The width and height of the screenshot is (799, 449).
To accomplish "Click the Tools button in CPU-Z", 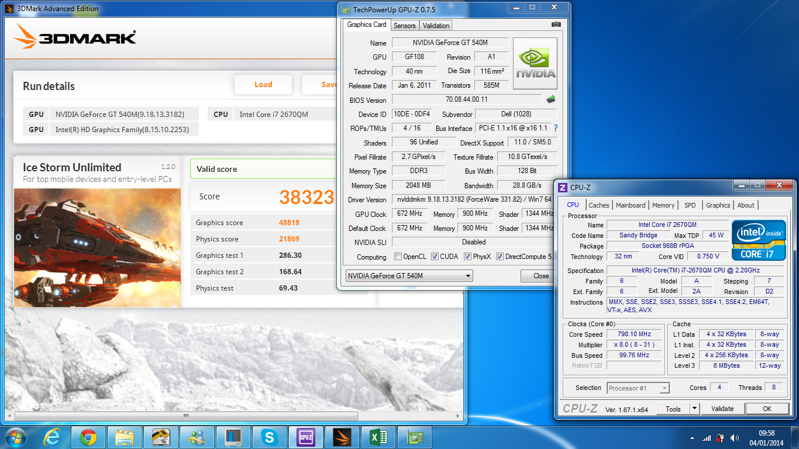I will [673, 409].
